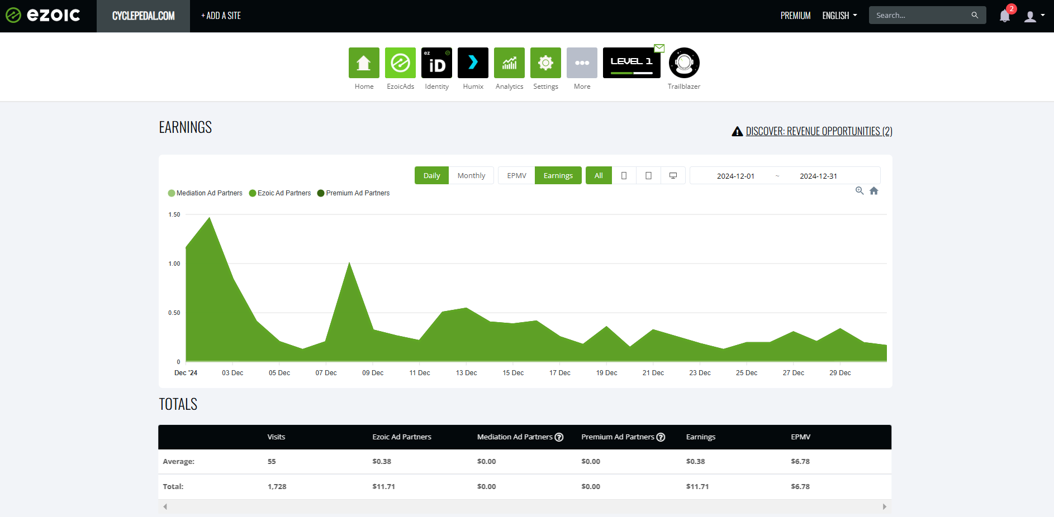1054x517 pixels.
Task: Click the Ezoic Ad Partners column header
Action: tap(402, 437)
